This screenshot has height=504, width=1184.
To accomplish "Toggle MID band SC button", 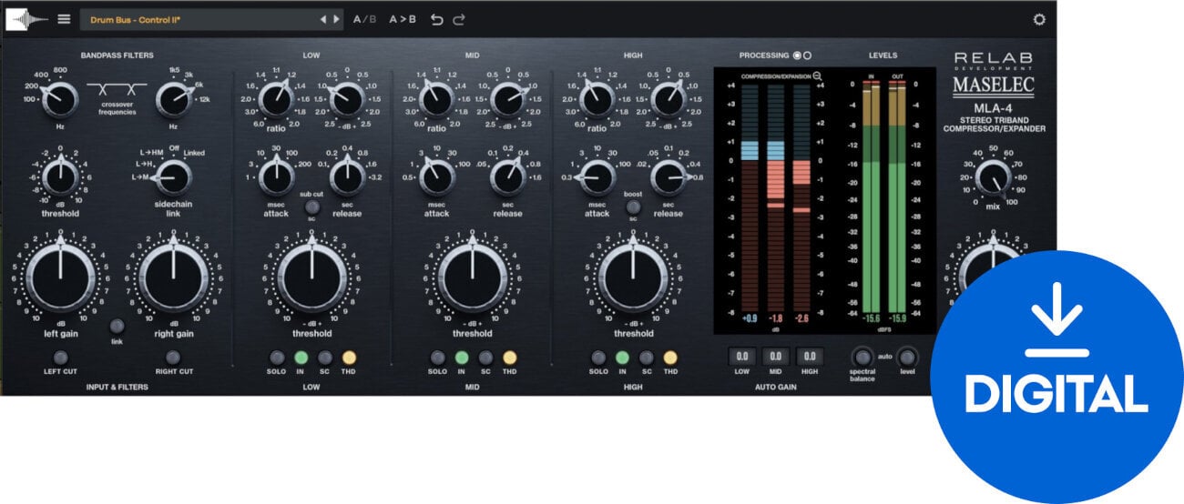I will point(485,358).
